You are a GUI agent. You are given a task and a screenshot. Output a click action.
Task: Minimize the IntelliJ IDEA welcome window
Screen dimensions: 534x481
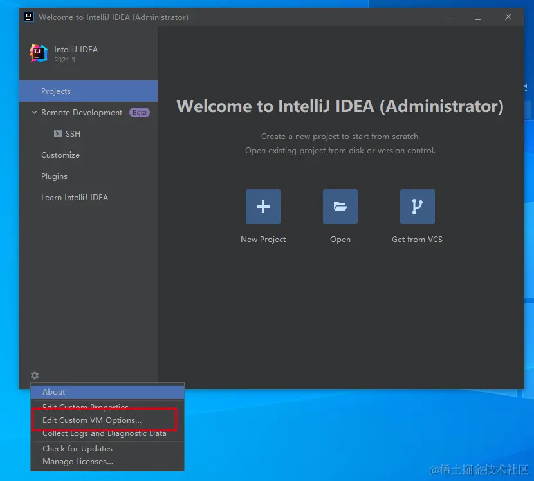[448, 17]
